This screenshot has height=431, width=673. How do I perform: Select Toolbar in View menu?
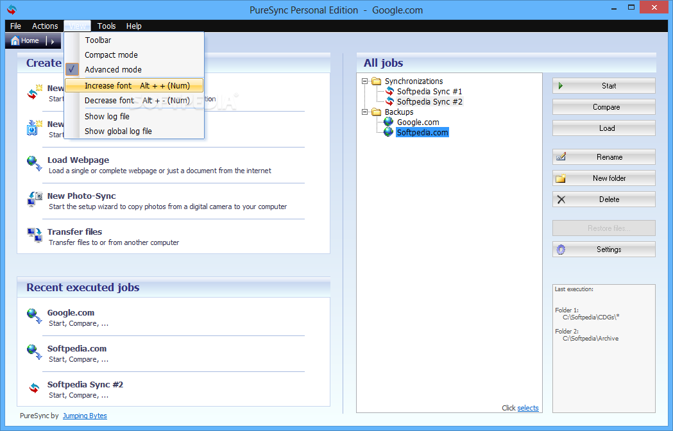point(134,40)
